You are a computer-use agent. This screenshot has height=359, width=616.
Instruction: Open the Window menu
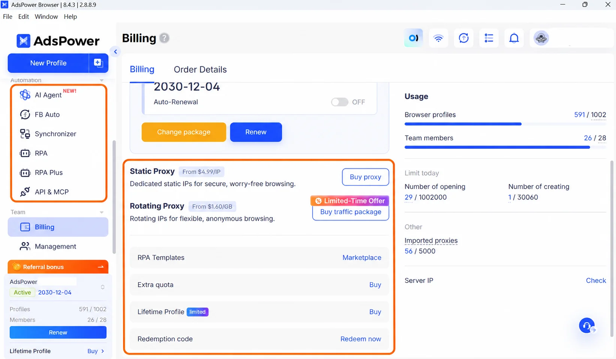click(46, 16)
